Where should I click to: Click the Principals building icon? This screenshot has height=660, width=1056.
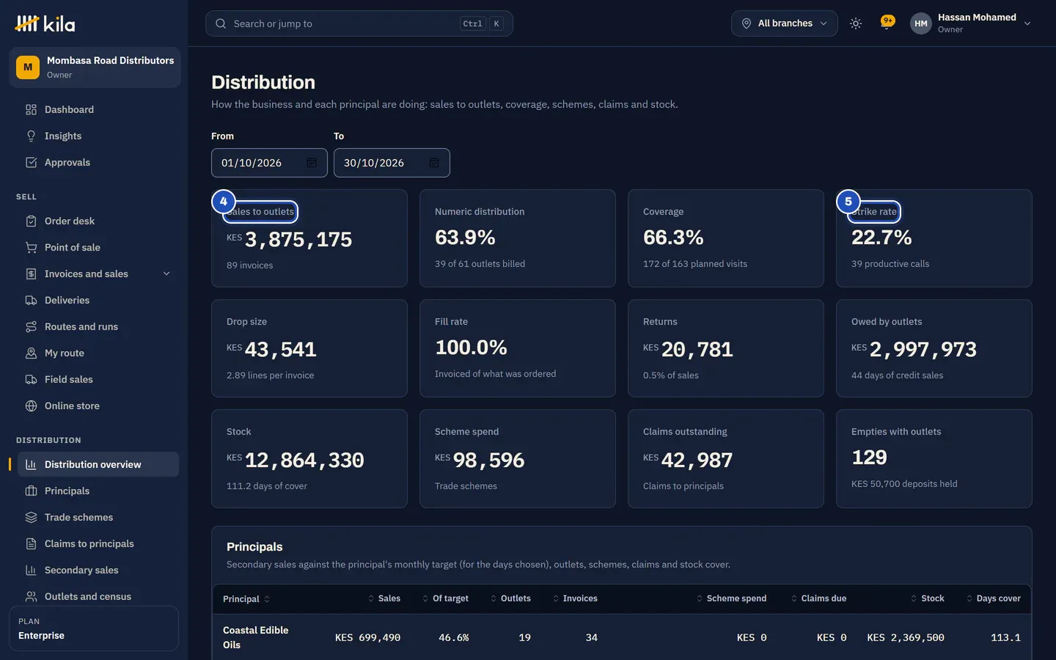click(x=31, y=491)
